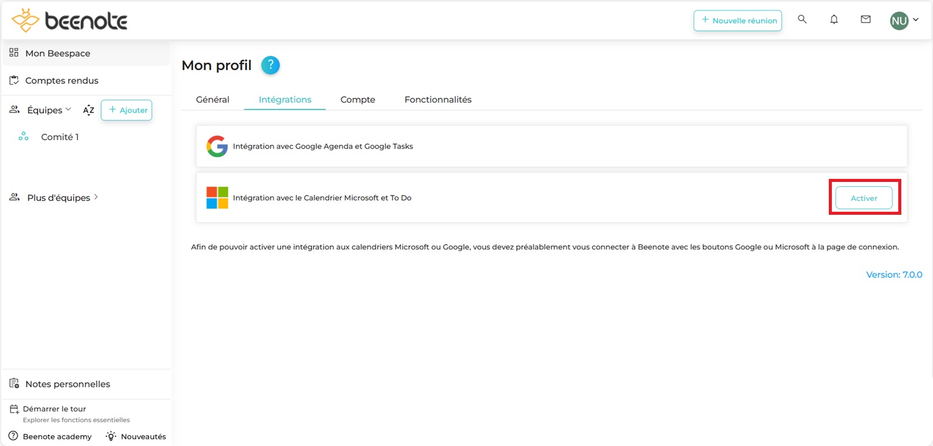
Task: Click the Microsoft logo icon
Action: pyautogui.click(x=217, y=198)
